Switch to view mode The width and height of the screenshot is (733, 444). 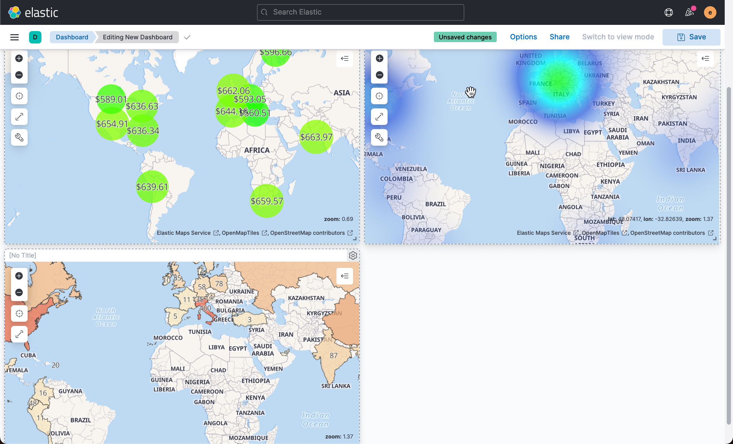[618, 37]
